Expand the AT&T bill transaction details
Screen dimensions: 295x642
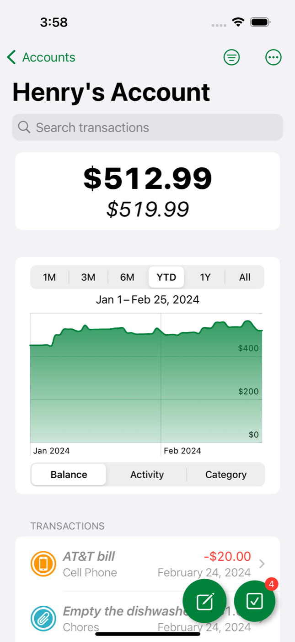(x=262, y=564)
